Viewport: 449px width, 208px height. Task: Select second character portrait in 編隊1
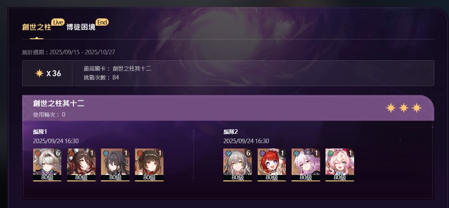tap(81, 165)
